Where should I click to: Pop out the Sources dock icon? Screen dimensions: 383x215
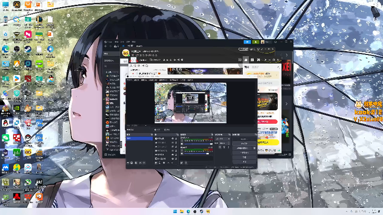coord(177,135)
